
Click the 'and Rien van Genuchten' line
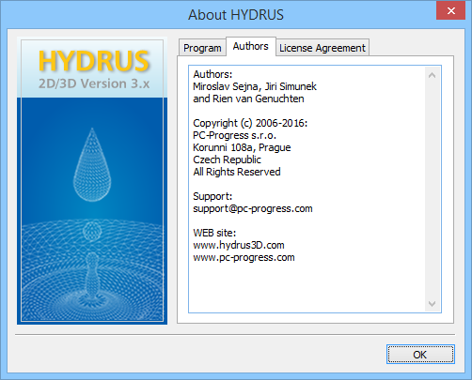(248, 99)
